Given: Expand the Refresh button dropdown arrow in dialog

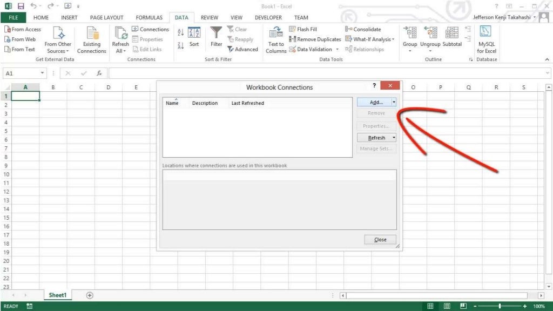Looking at the screenshot, I should tap(394, 138).
